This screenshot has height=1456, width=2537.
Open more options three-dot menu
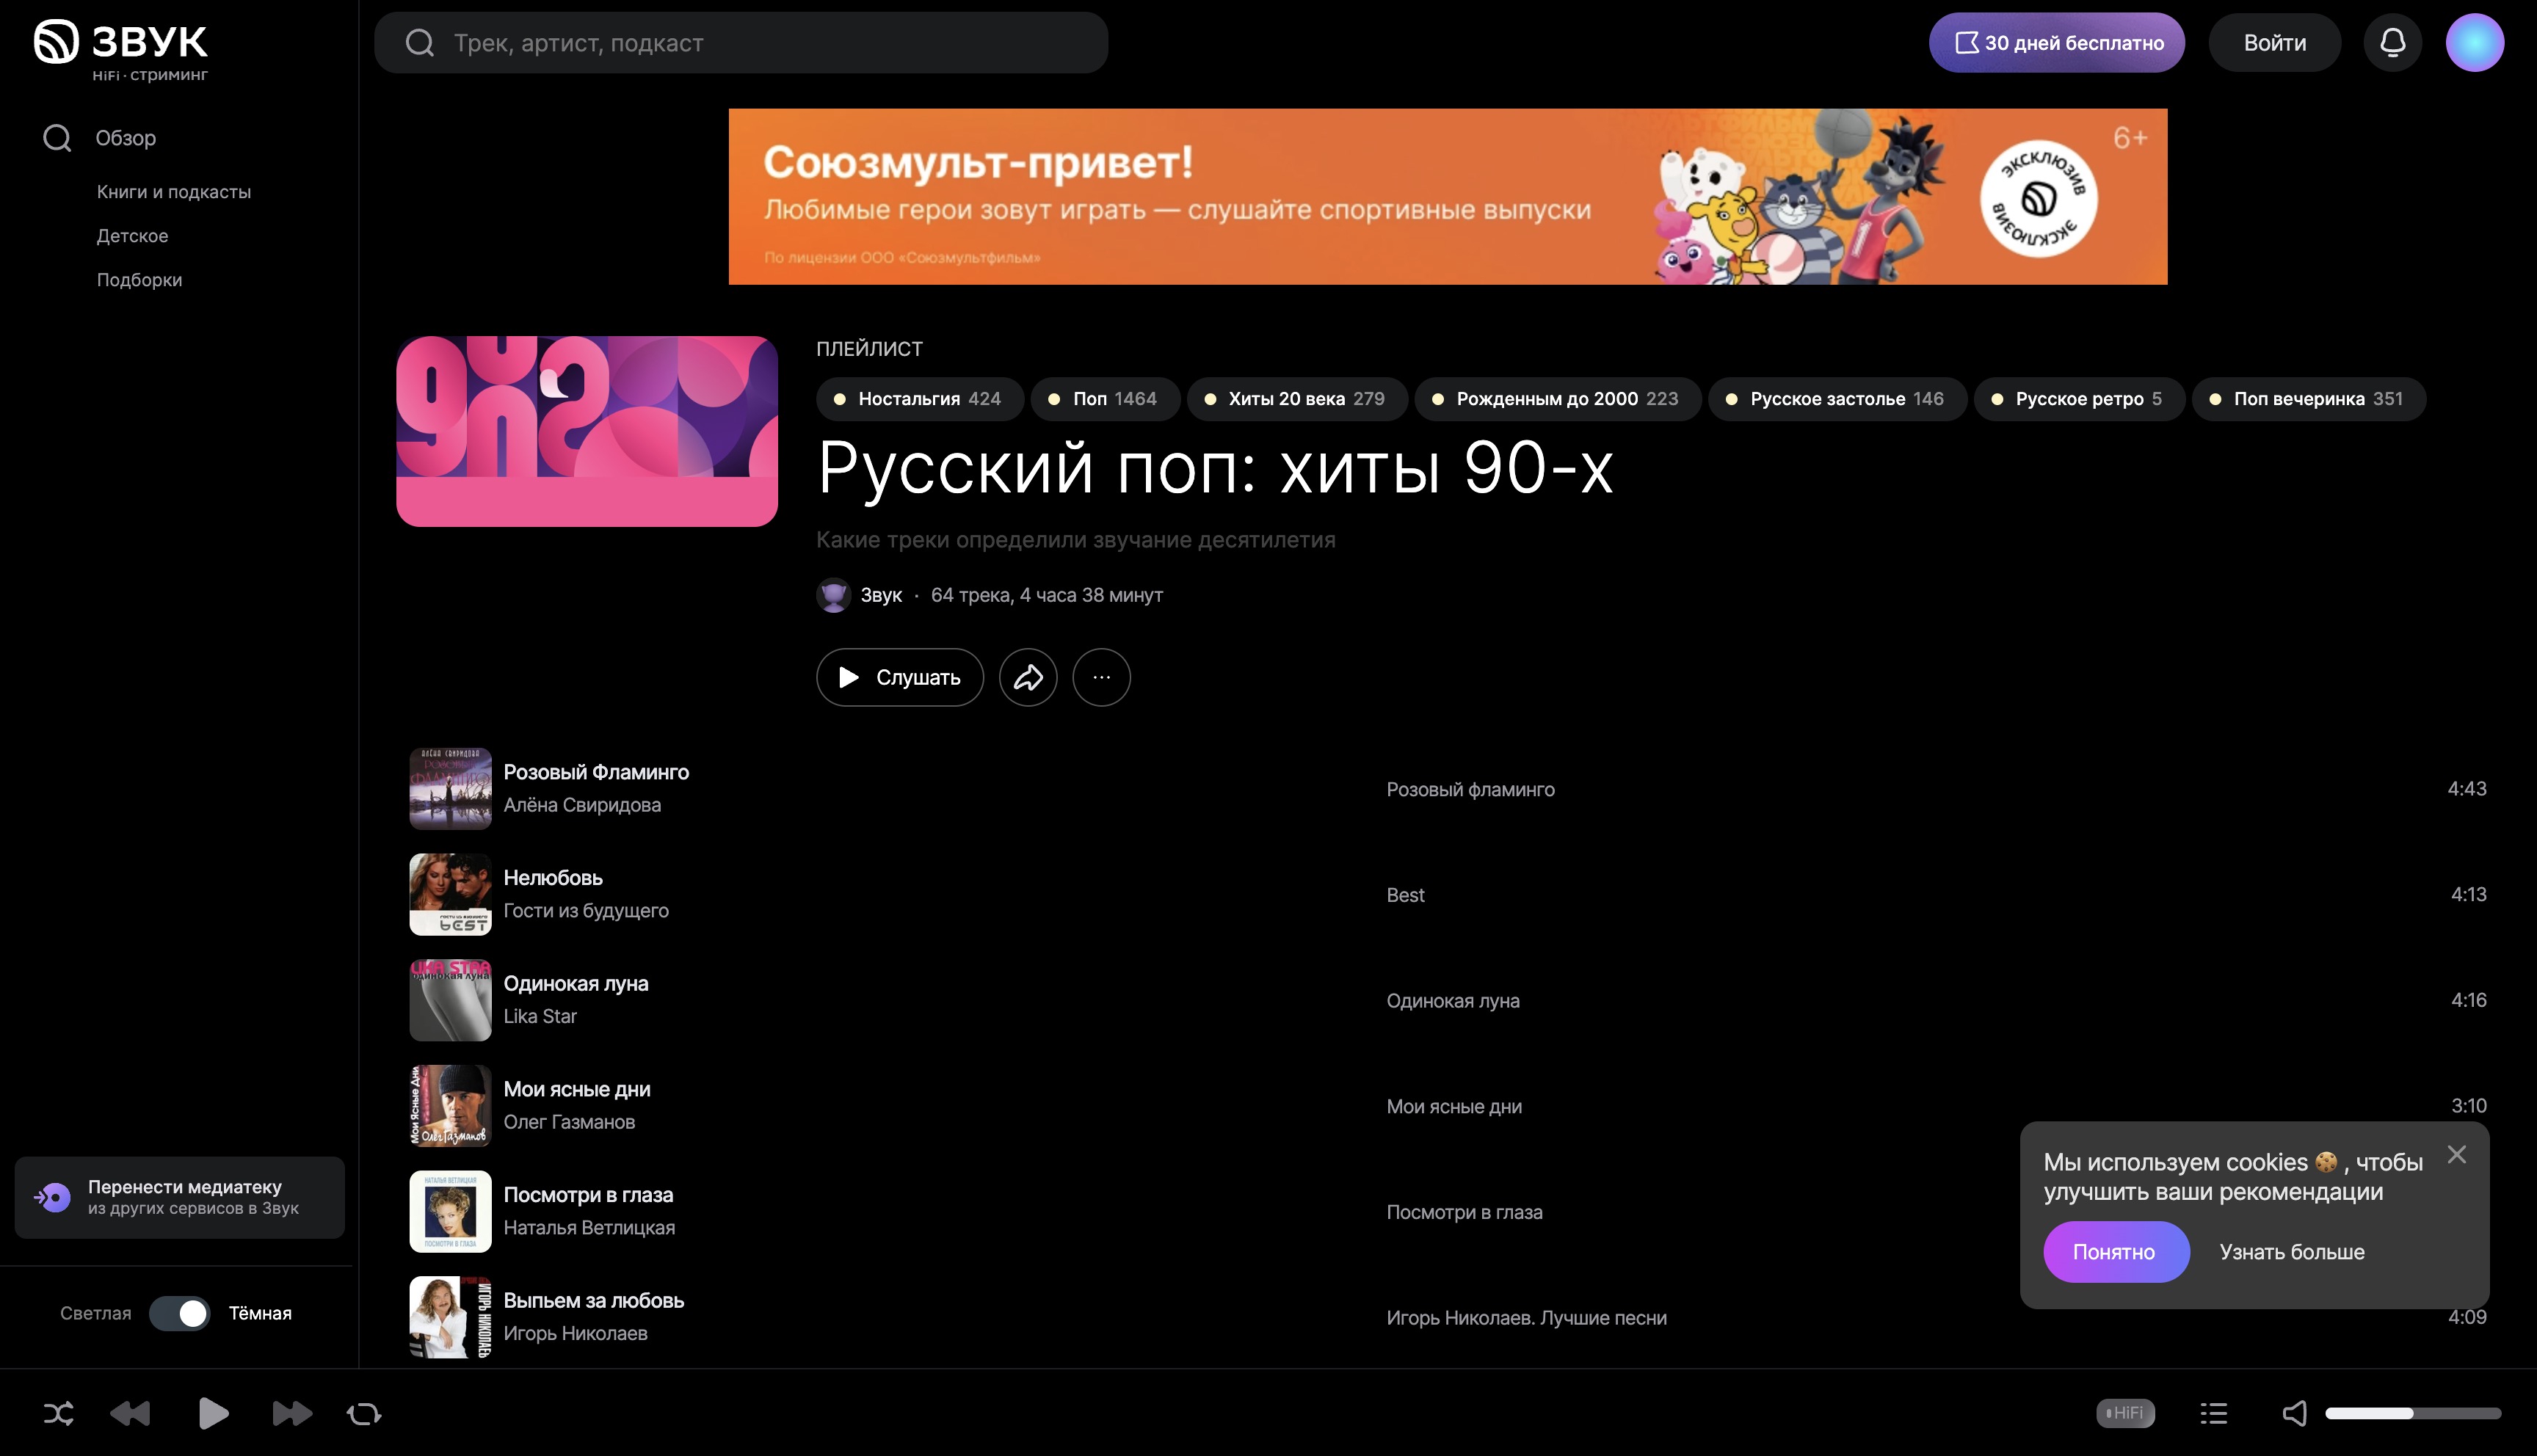click(x=1101, y=678)
